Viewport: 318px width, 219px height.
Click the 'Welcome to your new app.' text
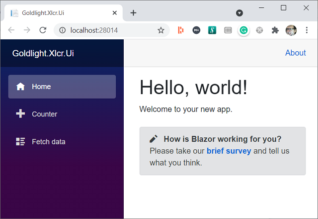click(185, 109)
